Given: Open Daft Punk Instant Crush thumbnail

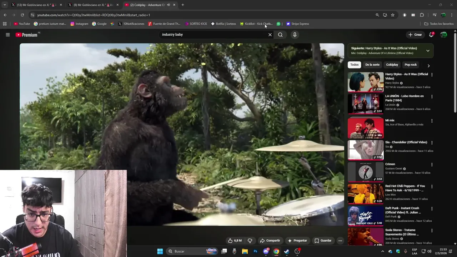Looking at the screenshot, I should [x=366, y=216].
